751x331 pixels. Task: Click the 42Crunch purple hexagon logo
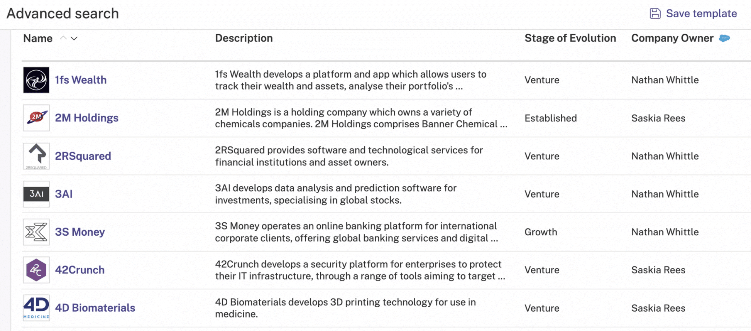(x=36, y=270)
